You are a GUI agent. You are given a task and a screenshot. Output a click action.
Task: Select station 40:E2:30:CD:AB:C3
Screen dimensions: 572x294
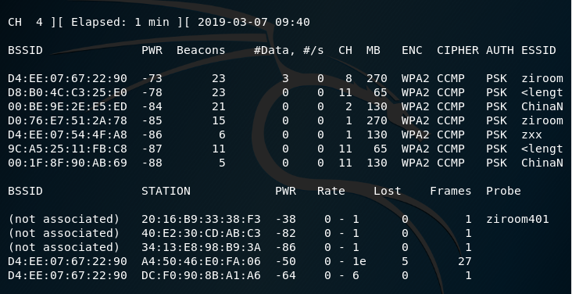201,233
